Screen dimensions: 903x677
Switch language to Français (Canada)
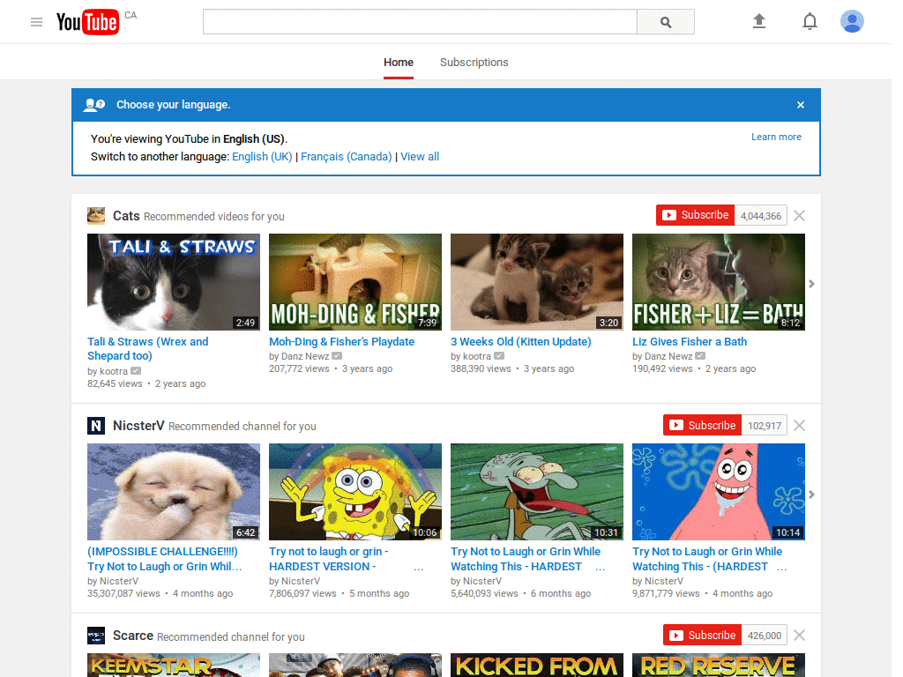346,157
